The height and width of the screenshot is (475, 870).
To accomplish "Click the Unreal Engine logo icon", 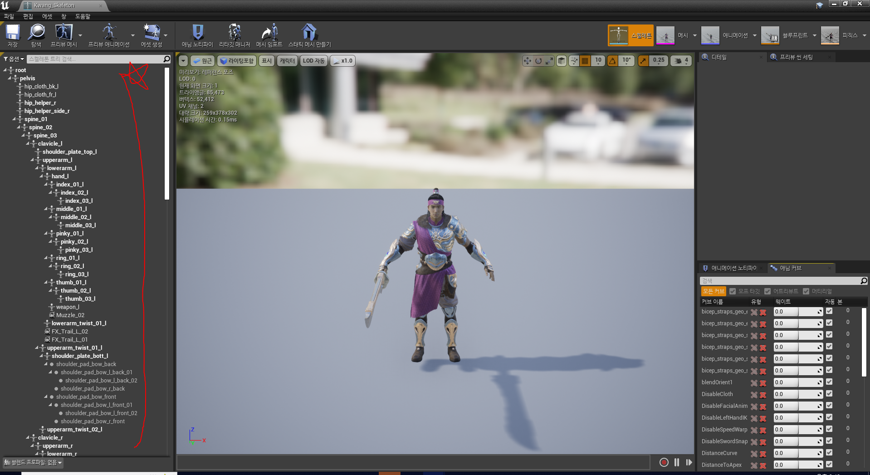I will [x=5, y=5].
